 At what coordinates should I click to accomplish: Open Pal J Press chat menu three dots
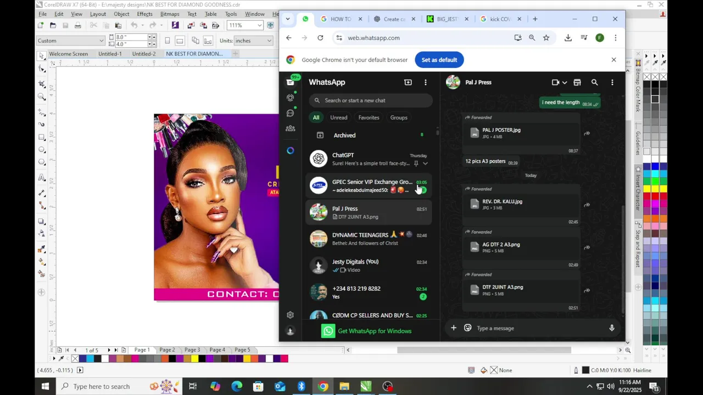tap(612, 82)
